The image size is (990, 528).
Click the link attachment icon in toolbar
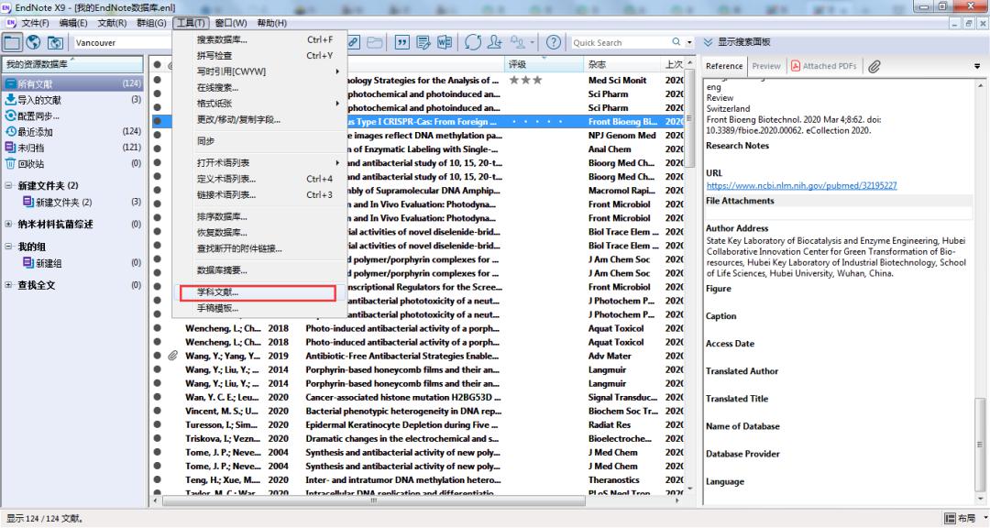click(x=354, y=42)
